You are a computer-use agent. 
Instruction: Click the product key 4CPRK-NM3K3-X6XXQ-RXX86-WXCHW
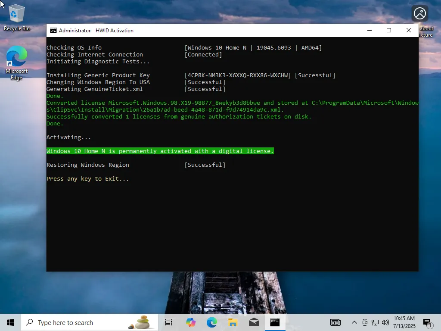238,75
